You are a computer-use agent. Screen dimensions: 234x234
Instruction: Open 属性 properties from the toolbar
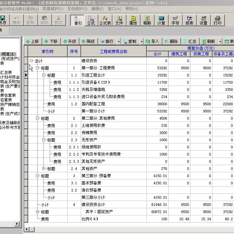coord(133,20)
